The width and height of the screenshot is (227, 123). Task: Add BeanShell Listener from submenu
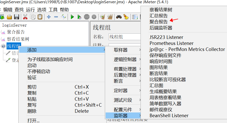point(169,115)
